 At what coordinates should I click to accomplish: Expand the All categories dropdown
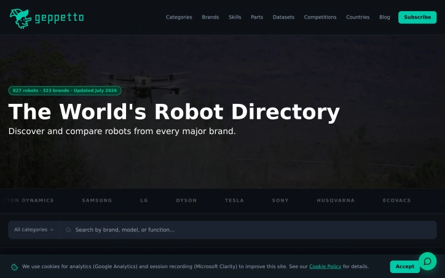[34, 230]
